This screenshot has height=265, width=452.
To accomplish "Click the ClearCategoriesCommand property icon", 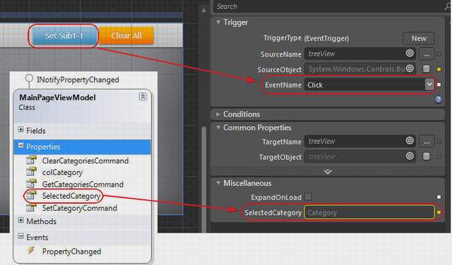I will tap(31, 160).
